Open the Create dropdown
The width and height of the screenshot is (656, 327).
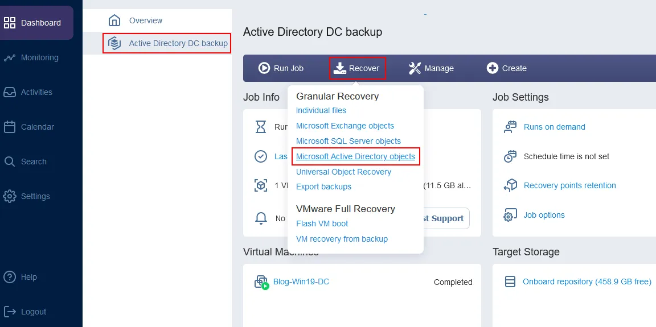[506, 68]
